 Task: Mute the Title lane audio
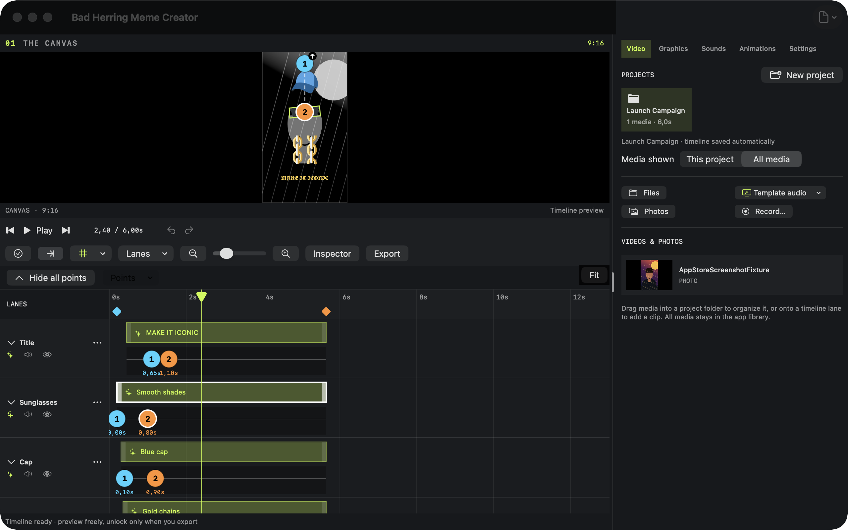click(x=28, y=355)
